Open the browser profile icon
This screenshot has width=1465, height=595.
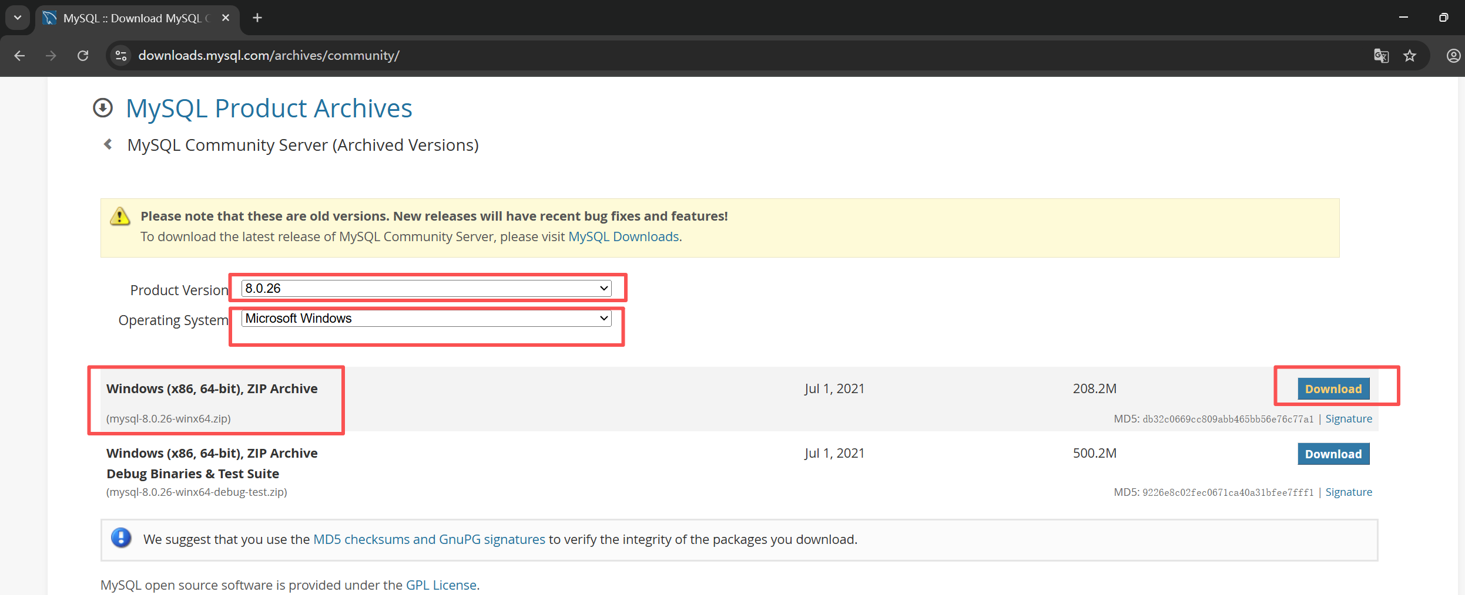[x=1453, y=56]
